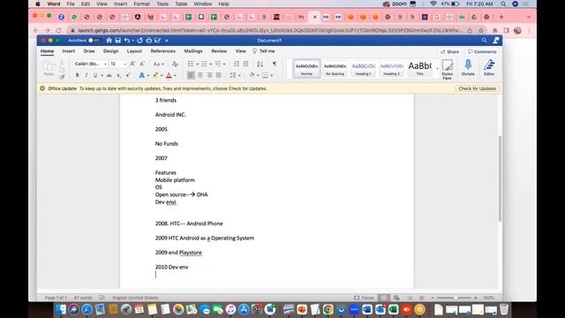
Task: Toggle italic formatting
Action: tap(87, 75)
